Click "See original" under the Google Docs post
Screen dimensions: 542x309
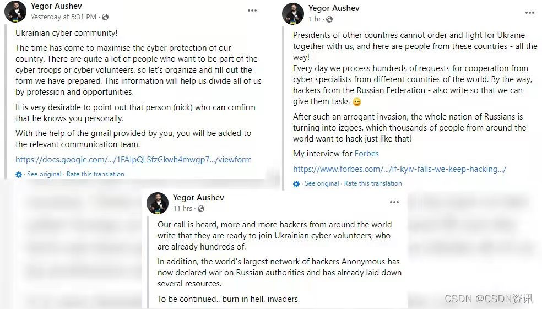coord(44,174)
